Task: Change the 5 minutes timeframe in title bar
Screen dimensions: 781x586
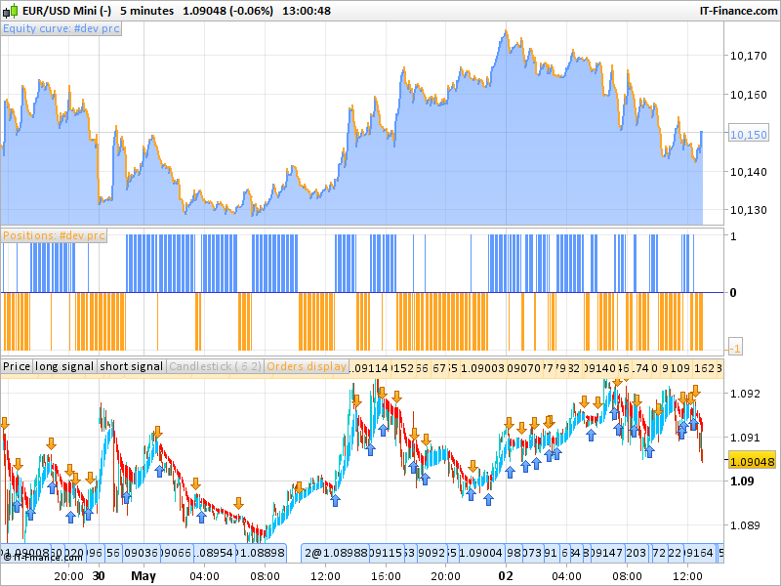Action: point(147,11)
